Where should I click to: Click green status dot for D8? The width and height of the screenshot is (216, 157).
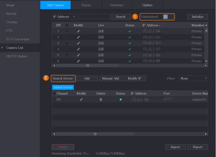coord(120,99)
